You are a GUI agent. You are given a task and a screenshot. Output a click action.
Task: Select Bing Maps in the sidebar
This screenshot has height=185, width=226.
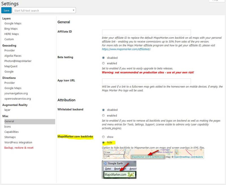tap(11, 29)
